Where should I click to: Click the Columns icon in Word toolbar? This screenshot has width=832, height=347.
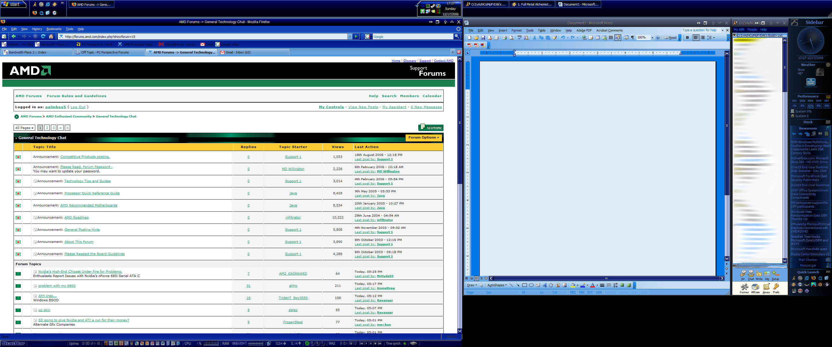click(x=611, y=38)
